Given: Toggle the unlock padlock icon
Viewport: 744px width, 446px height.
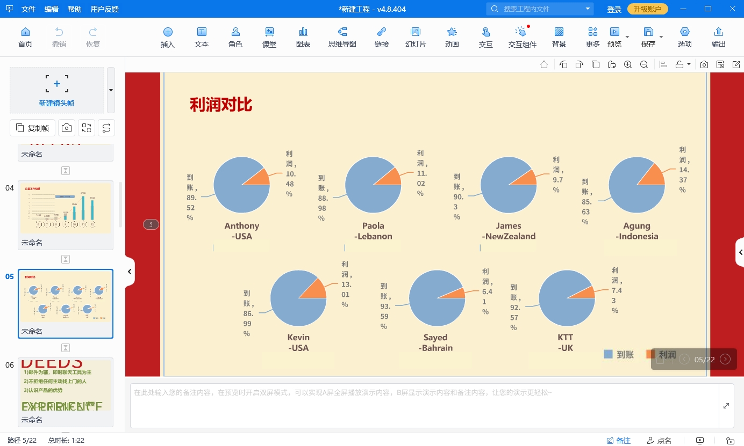Looking at the screenshot, I should 679,64.
